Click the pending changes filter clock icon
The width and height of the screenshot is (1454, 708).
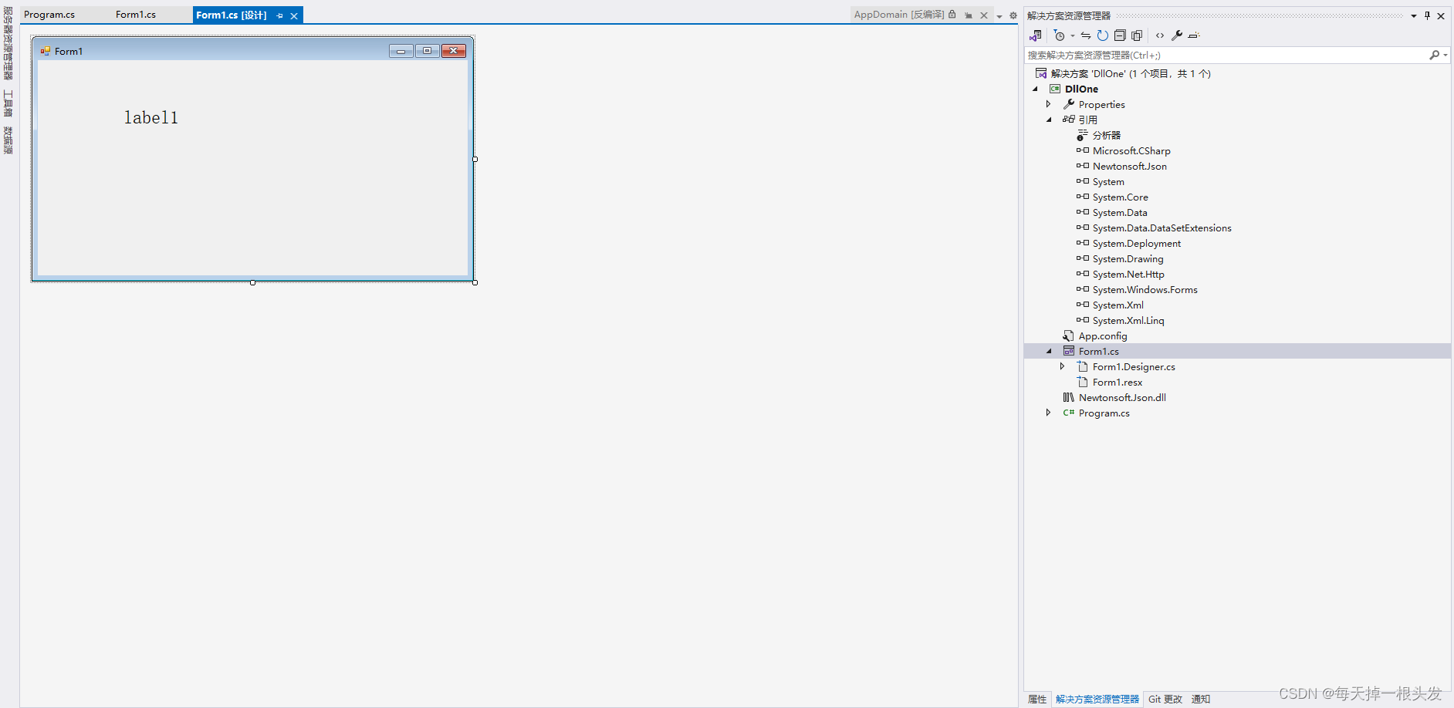[1060, 35]
